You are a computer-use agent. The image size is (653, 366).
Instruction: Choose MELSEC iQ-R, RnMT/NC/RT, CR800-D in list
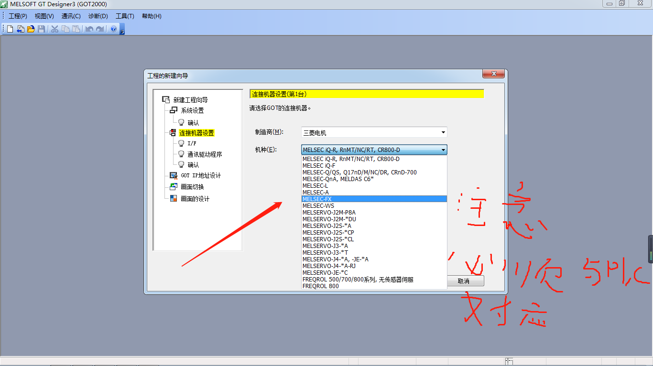tap(374, 159)
